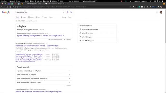
Task: Bookmark this page with the star icon
Action: (x=130, y=7)
